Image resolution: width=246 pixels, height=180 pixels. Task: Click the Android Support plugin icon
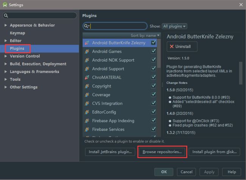(x=87, y=69)
